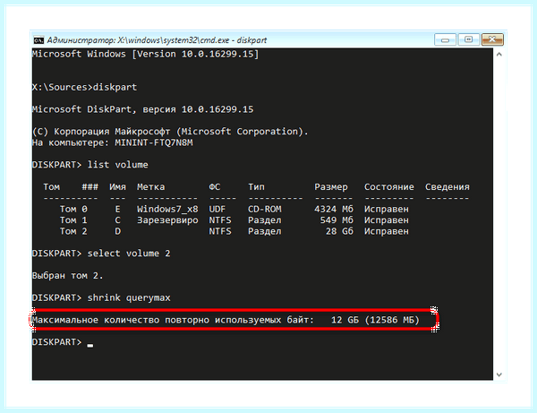537x413 pixels.
Task: Click the 'X:\Sources>diskpart' command line
Action: (84, 88)
